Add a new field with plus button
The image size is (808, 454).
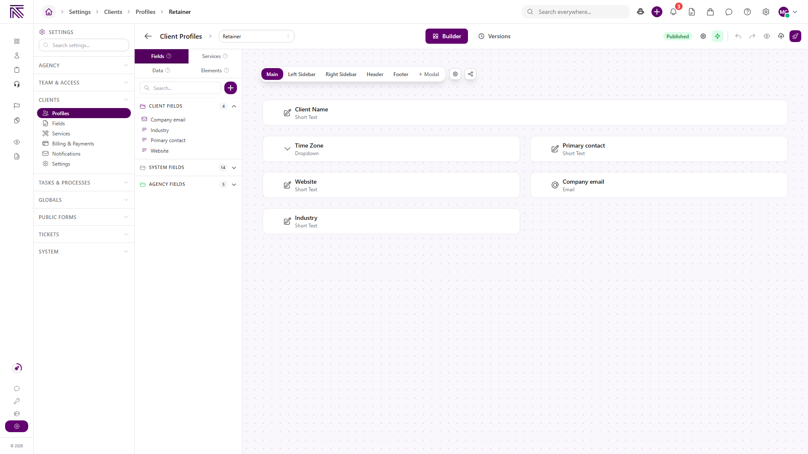pyautogui.click(x=231, y=88)
